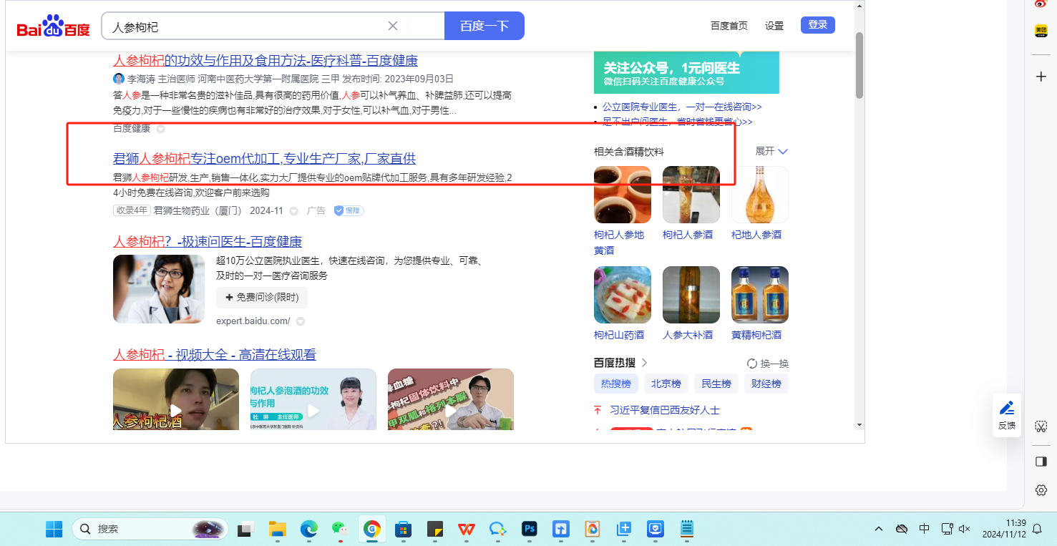
Task: Open the 人参大补酒 thumbnail
Action: (691, 295)
